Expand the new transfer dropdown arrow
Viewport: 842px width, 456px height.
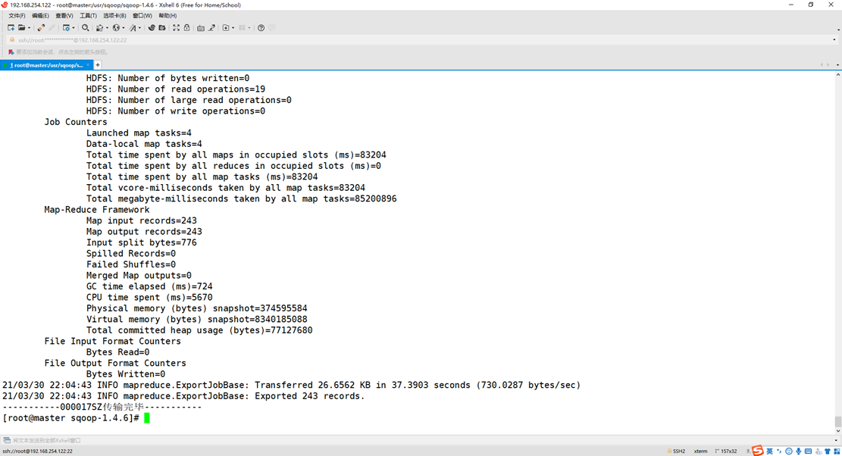pyautogui.click(x=233, y=28)
